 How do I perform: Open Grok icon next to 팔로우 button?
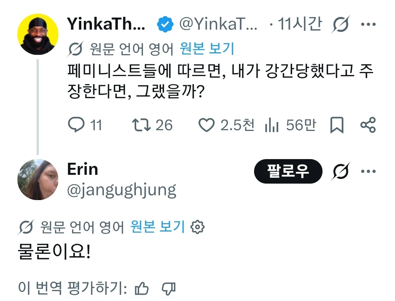click(x=340, y=172)
